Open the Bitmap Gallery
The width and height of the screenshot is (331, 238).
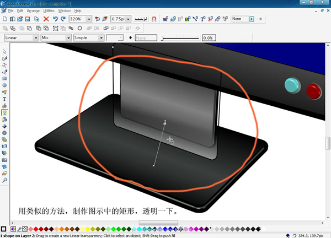[188, 19]
